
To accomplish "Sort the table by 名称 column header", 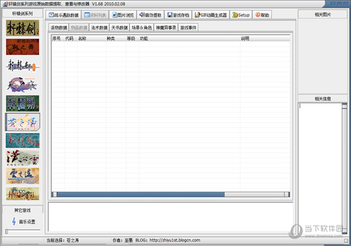I will 82,39.
